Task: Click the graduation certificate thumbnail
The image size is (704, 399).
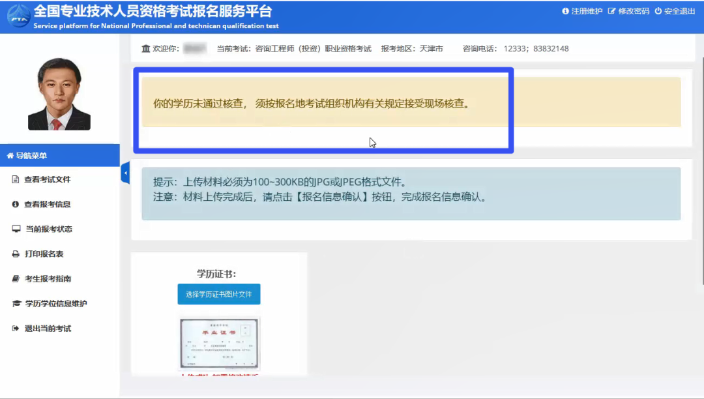Action: [x=219, y=344]
